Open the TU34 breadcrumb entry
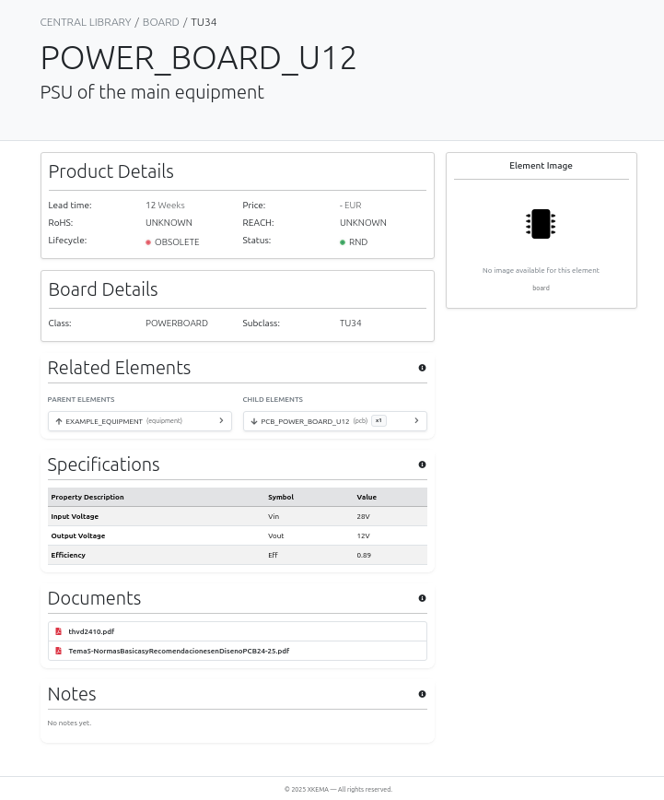The width and height of the screenshot is (664, 800). tap(204, 21)
